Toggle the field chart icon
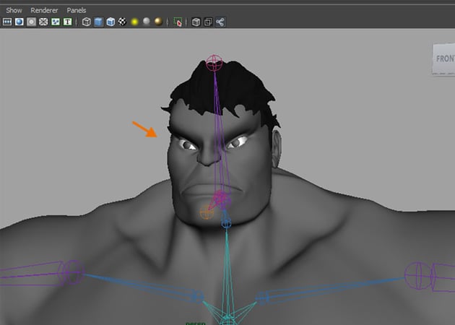The height and width of the screenshot is (325, 455). coord(43,22)
